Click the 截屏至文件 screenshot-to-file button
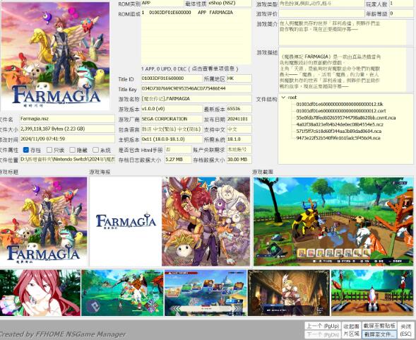 pyautogui.click(x=379, y=334)
